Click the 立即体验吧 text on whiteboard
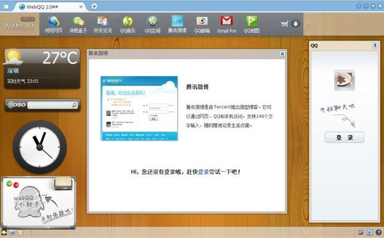Image resolution: width=384 pixels, height=238 pixels. (57, 214)
